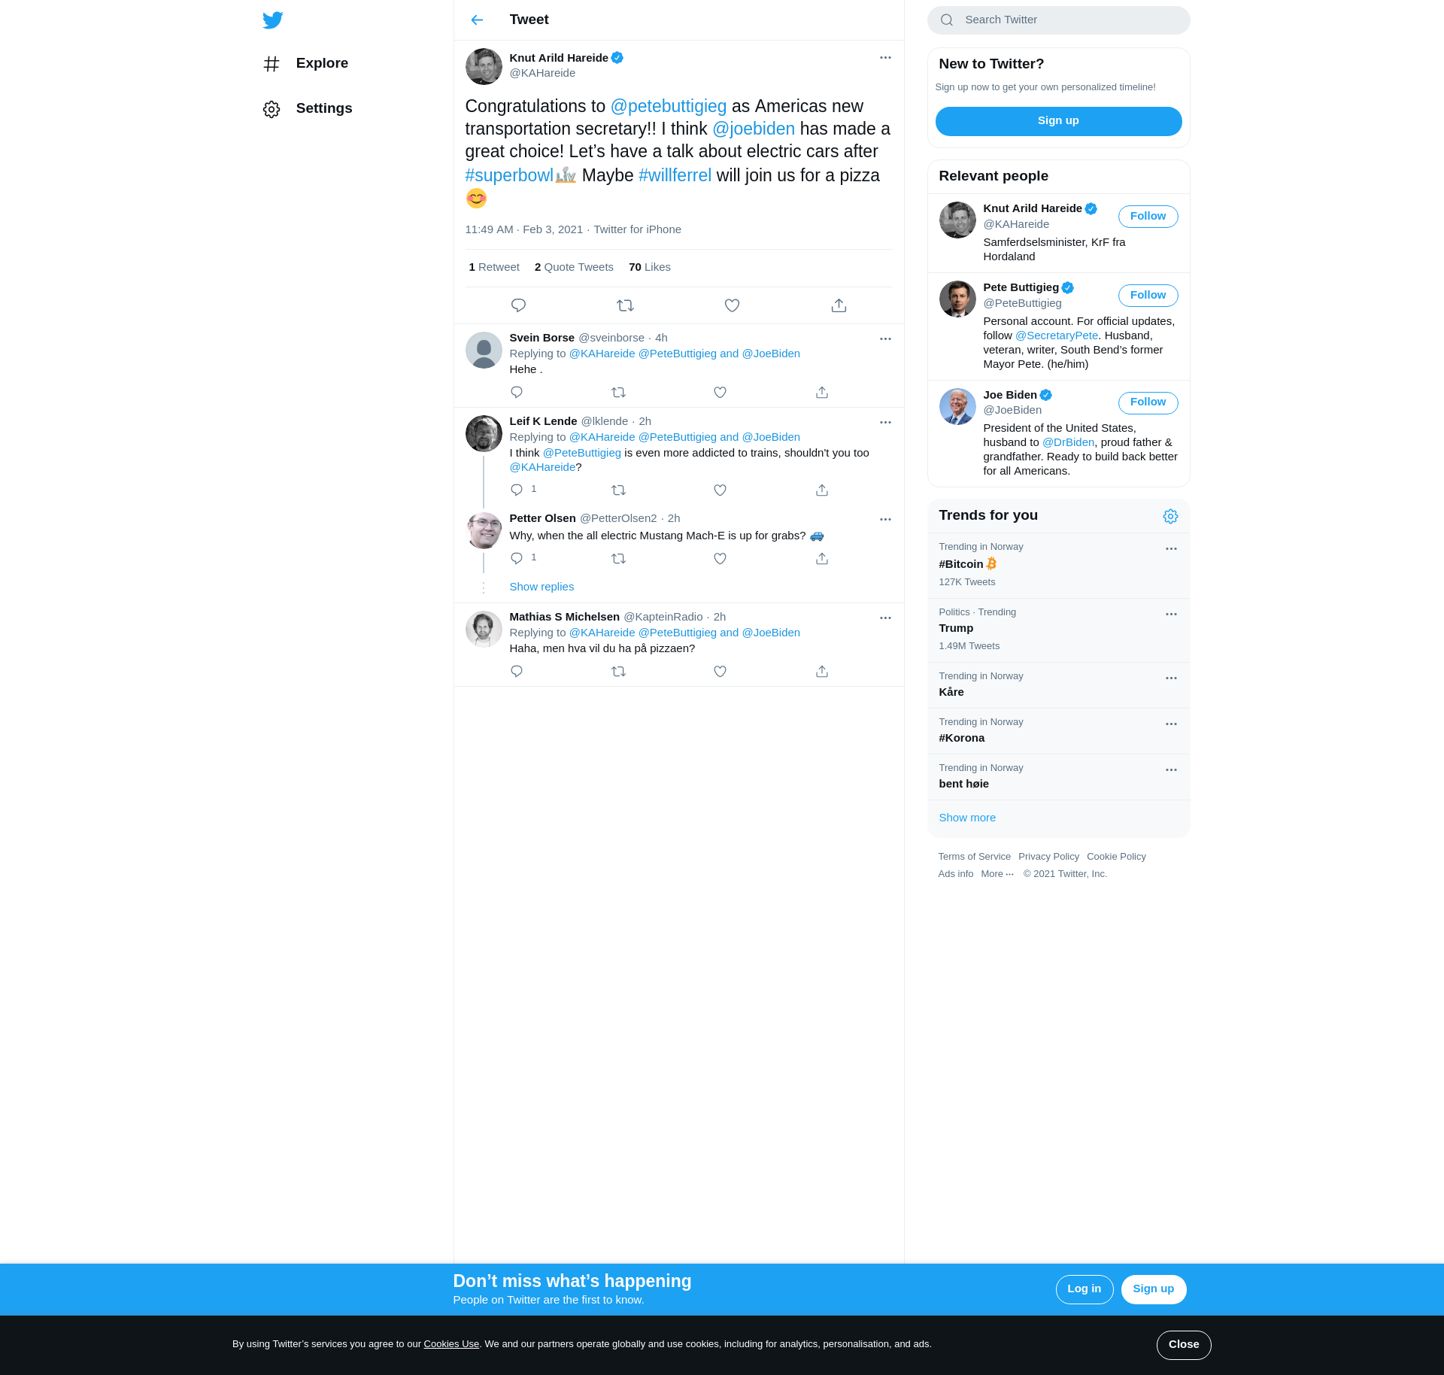This screenshot has height=1375, width=1444.
Task: Expand the More footer menu
Action: [997, 874]
